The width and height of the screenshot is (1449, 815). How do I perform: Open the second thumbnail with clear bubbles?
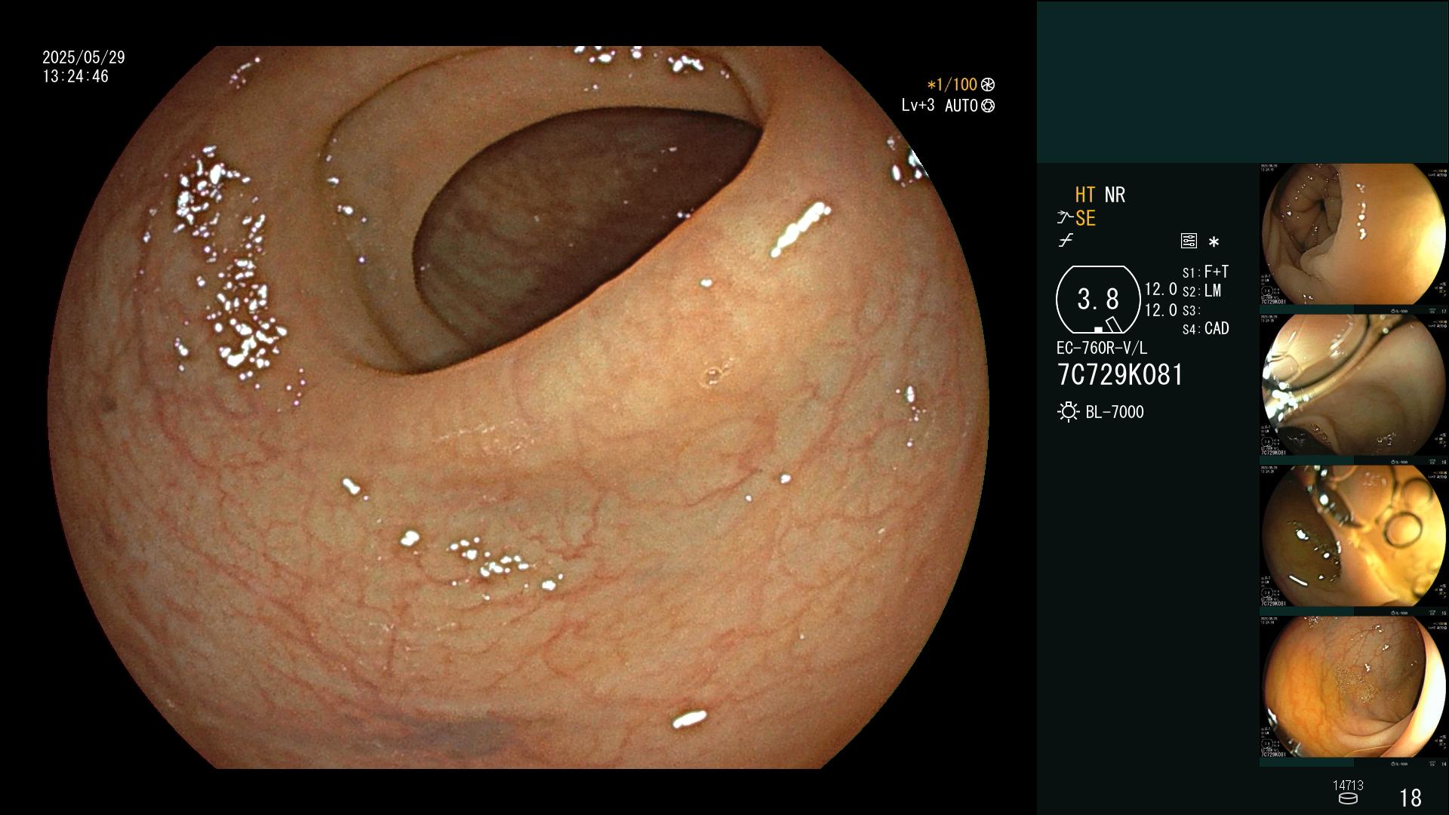pos(1354,386)
